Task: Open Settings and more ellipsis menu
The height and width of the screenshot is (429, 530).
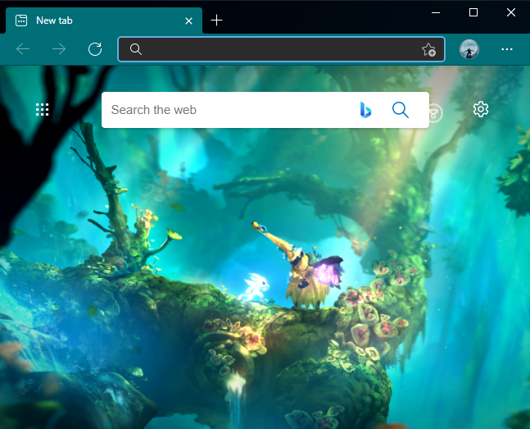Action: [x=507, y=49]
